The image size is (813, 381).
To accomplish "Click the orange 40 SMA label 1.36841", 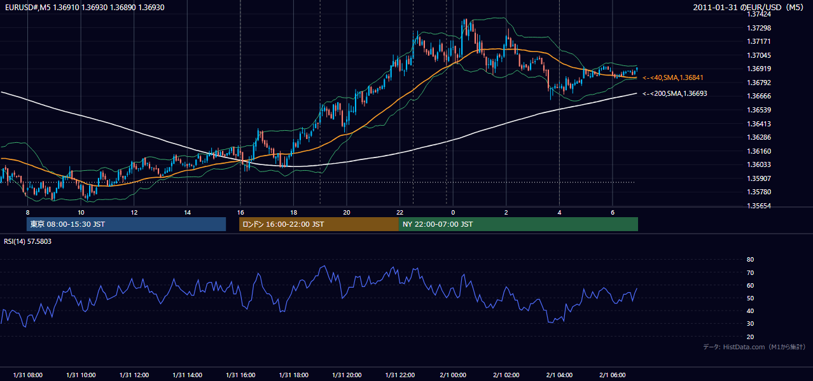I will point(673,77).
